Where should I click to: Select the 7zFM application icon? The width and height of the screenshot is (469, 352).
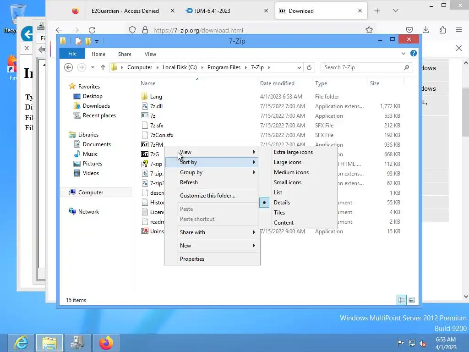[144, 144]
